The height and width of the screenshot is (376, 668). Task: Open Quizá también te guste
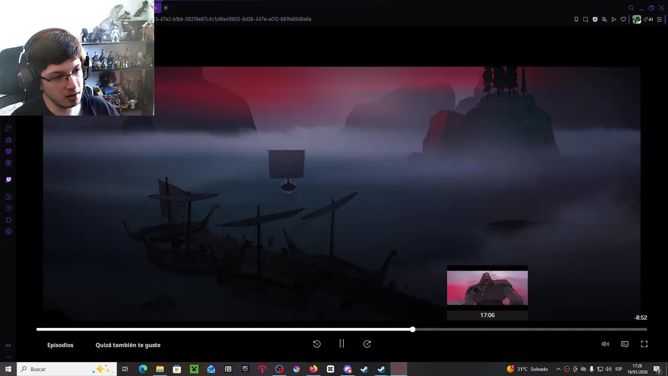point(128,345)
